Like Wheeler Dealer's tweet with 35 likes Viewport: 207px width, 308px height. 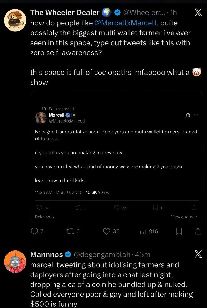coord(107,231)
